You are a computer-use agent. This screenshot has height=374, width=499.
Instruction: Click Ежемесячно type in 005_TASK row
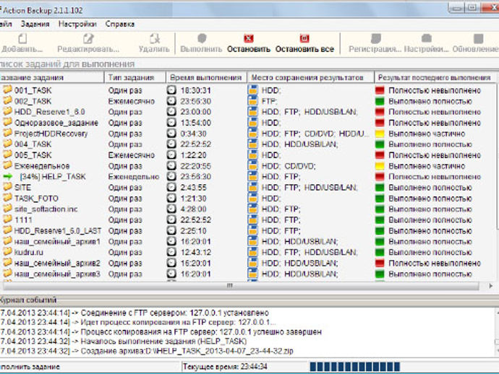(131, 155)
